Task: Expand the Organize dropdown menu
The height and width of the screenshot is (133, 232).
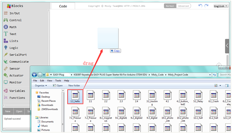Action: point(41,86)
